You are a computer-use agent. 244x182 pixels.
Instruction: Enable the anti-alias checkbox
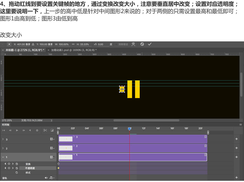point(116,44)
